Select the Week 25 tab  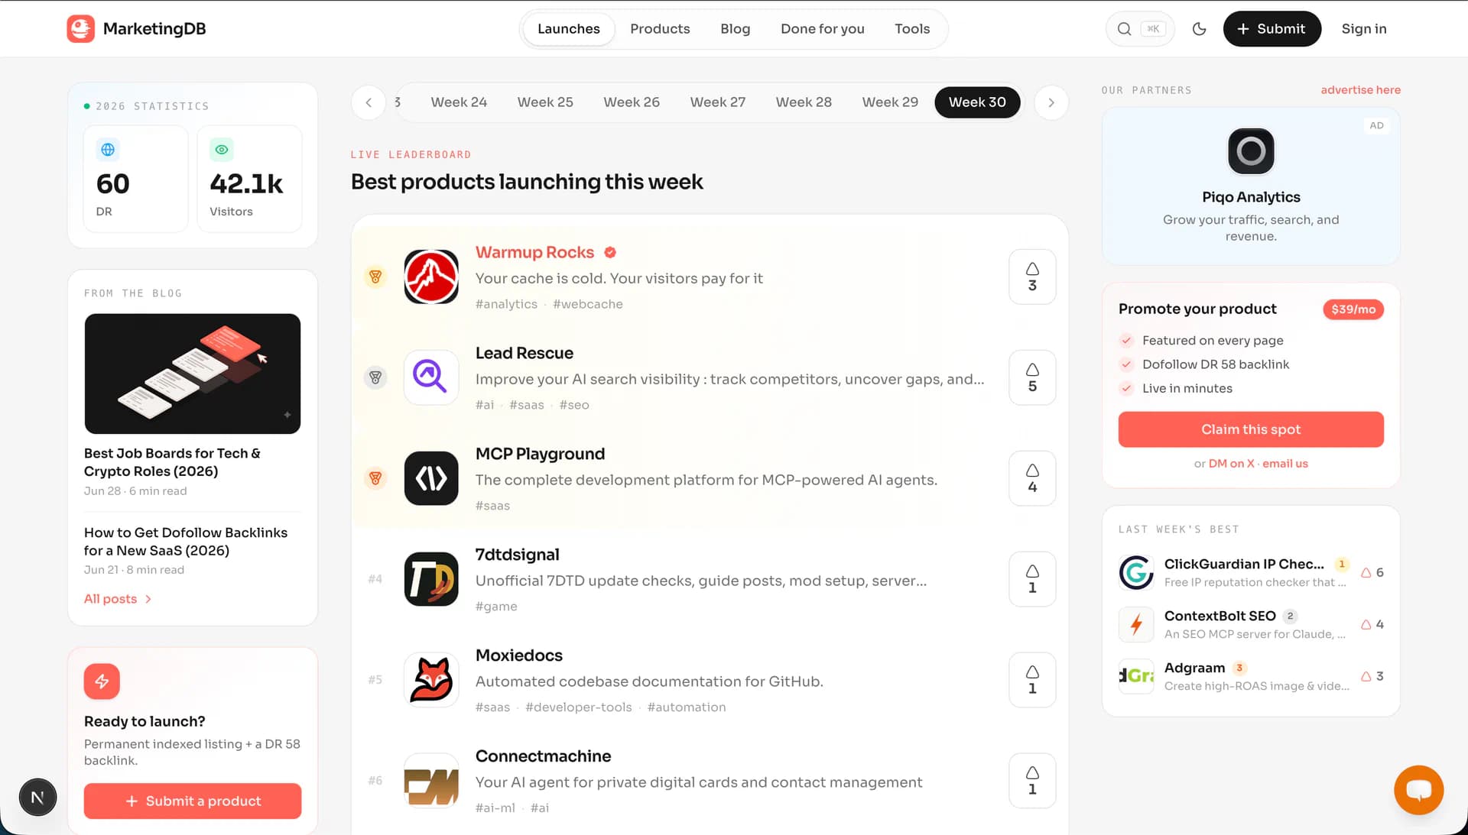tap(545, 102)
